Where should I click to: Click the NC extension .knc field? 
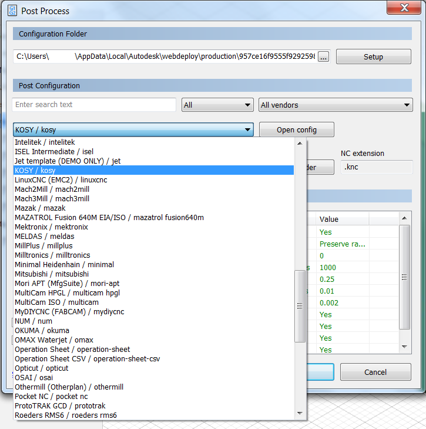tap(376, 168)
